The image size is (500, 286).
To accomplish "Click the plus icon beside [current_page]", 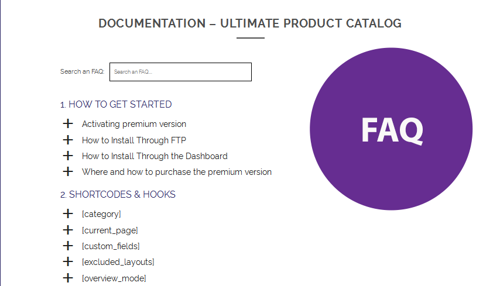I will [x=68, y=230].
